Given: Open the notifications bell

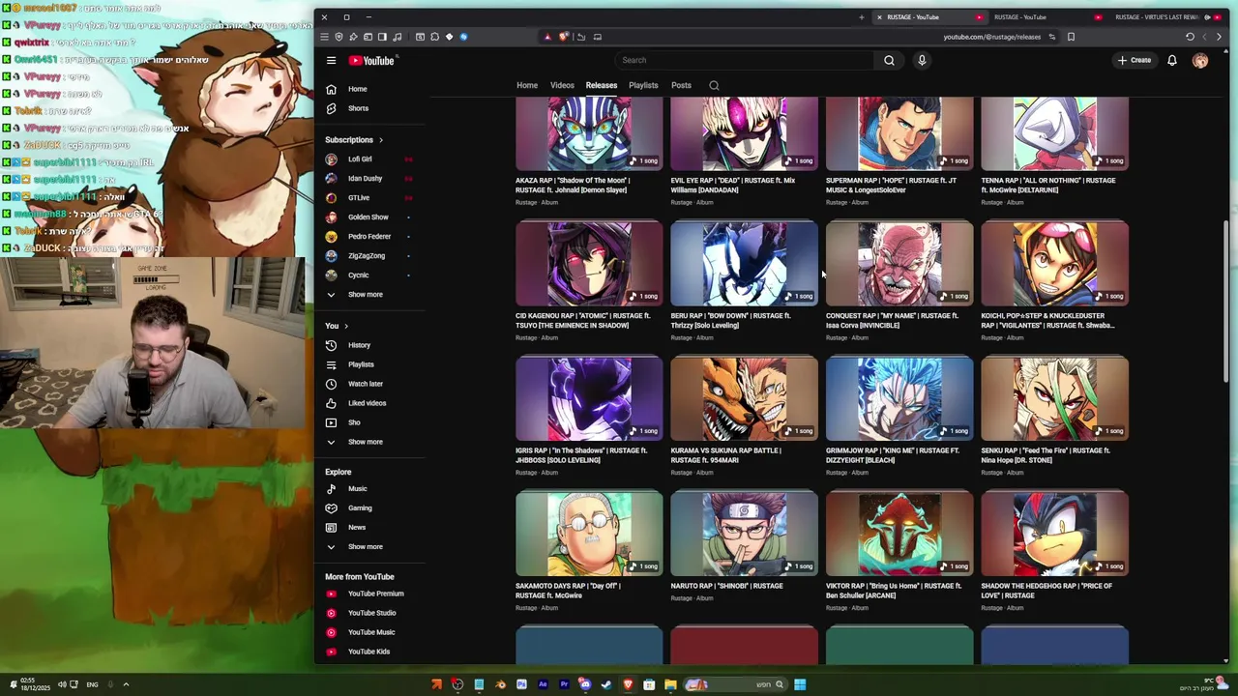Looking at the screenshot, I should [1171, 60].
